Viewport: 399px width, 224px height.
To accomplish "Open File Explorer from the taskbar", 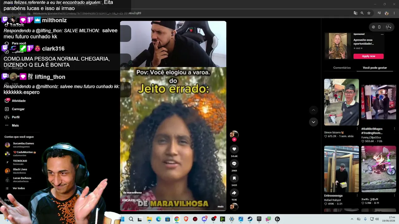I will pos(149,219).
